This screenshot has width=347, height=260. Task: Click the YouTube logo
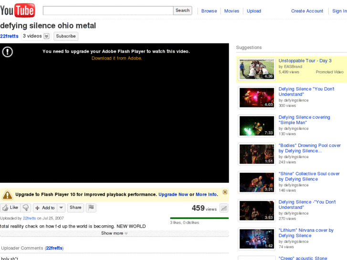18,10
